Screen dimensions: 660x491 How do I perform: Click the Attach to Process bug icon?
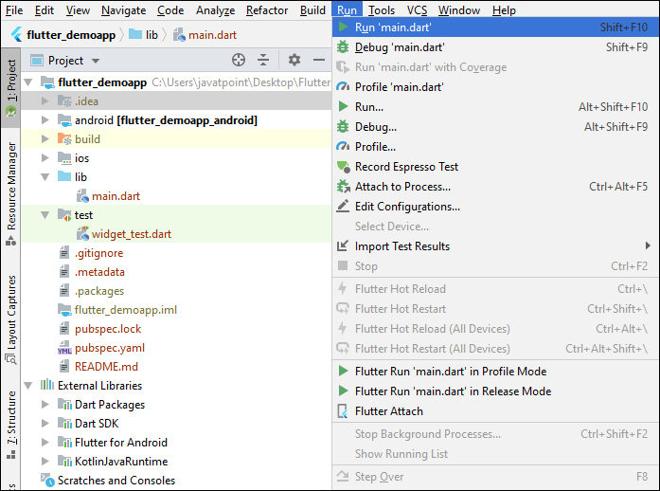(x=344, y=187)
